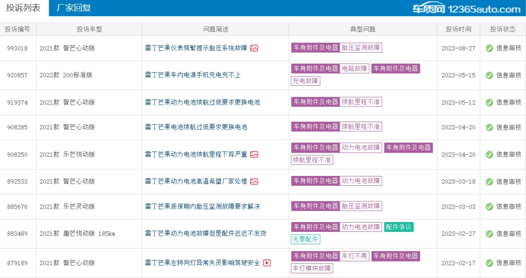Select 胎压监测故障 tag in row 993018
The image size is (526, 278).
tap(361, 48)
